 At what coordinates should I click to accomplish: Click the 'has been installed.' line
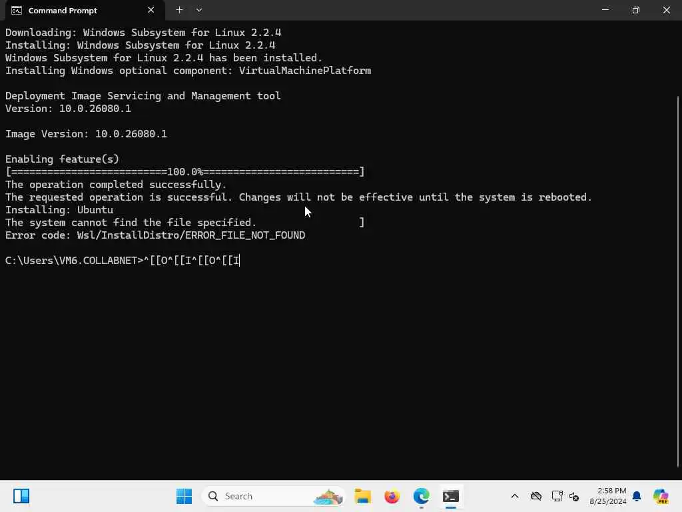point(164,58)
